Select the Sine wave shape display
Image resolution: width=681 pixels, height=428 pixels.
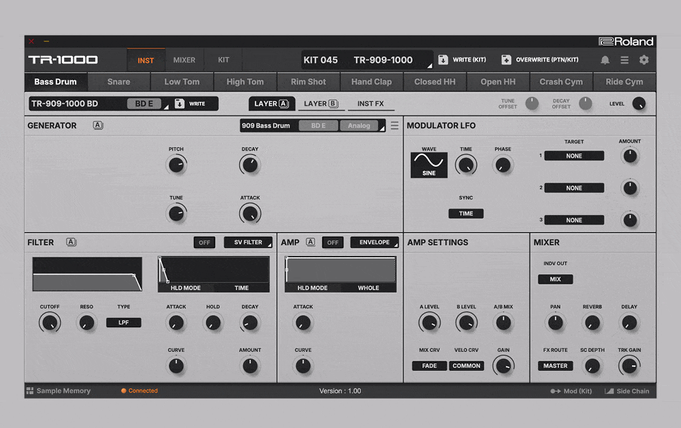point(429,165)
